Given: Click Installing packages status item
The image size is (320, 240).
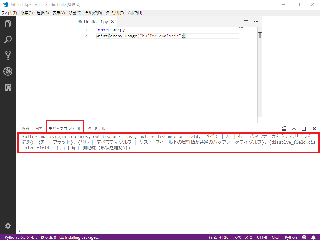Looking at the screenshot, I should pos(80,237).
